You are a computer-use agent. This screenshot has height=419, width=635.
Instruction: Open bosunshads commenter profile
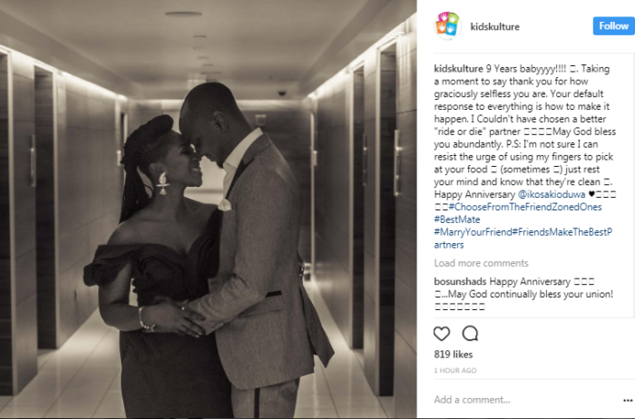click(460, 281)
